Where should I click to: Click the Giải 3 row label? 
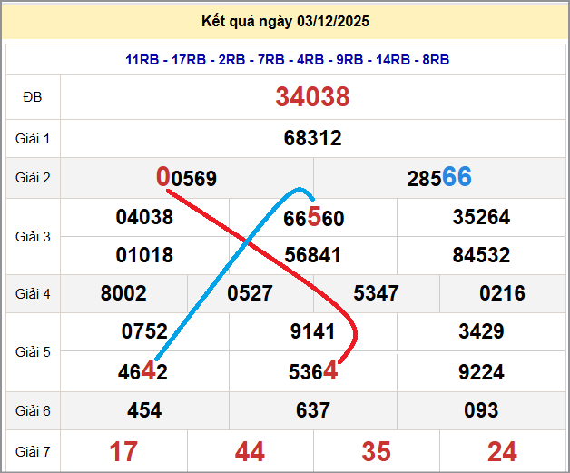[33, 237]
